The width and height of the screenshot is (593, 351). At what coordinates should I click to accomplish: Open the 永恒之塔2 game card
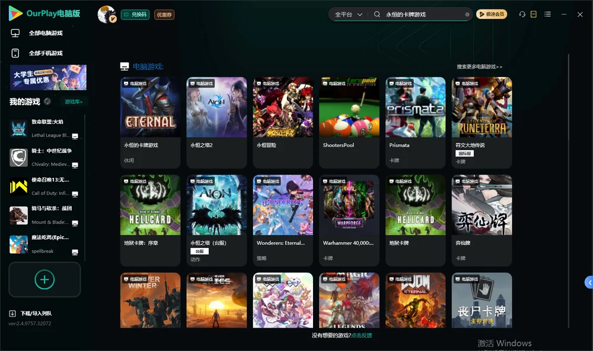216,123
